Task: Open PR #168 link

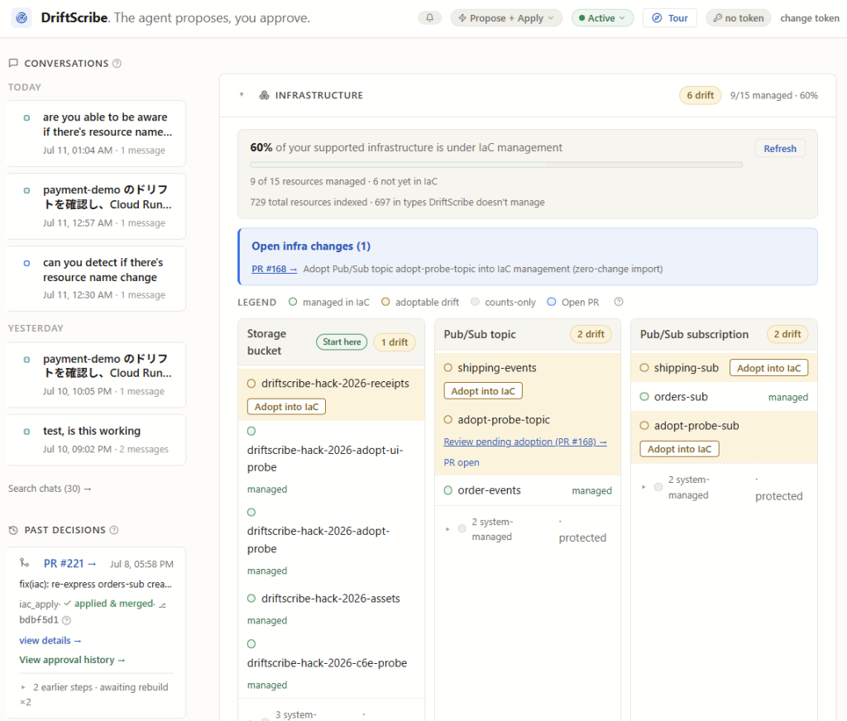Action: 274,269
